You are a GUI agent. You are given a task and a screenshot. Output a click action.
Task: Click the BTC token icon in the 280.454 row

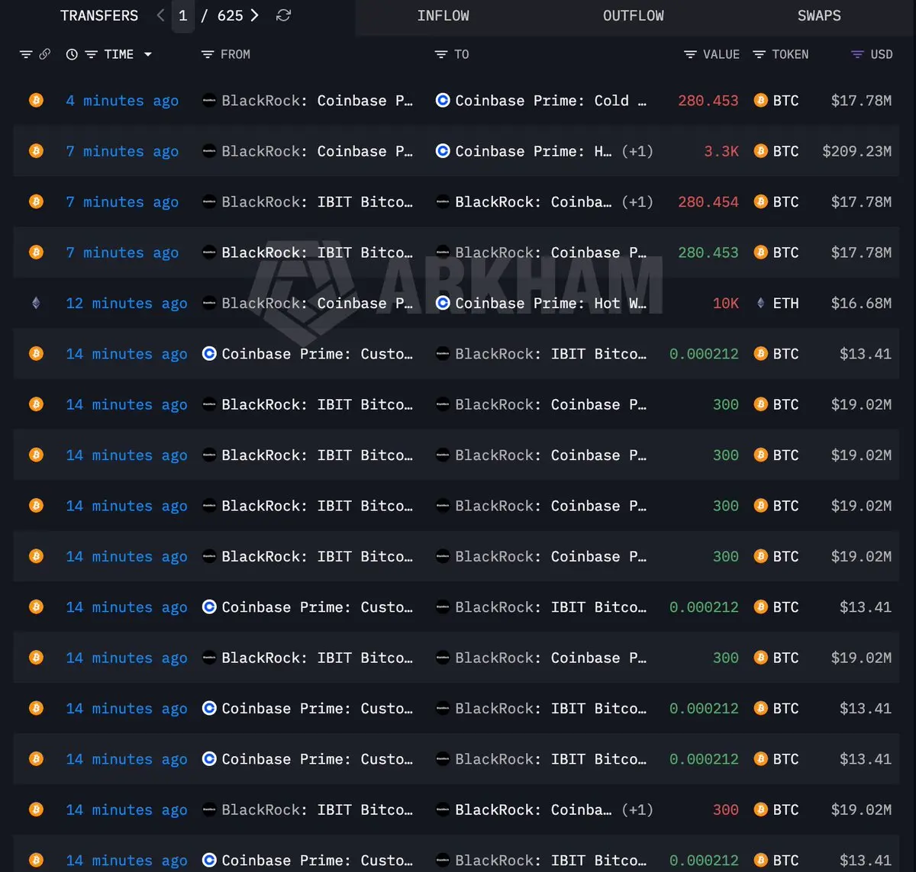click(760, 201)
